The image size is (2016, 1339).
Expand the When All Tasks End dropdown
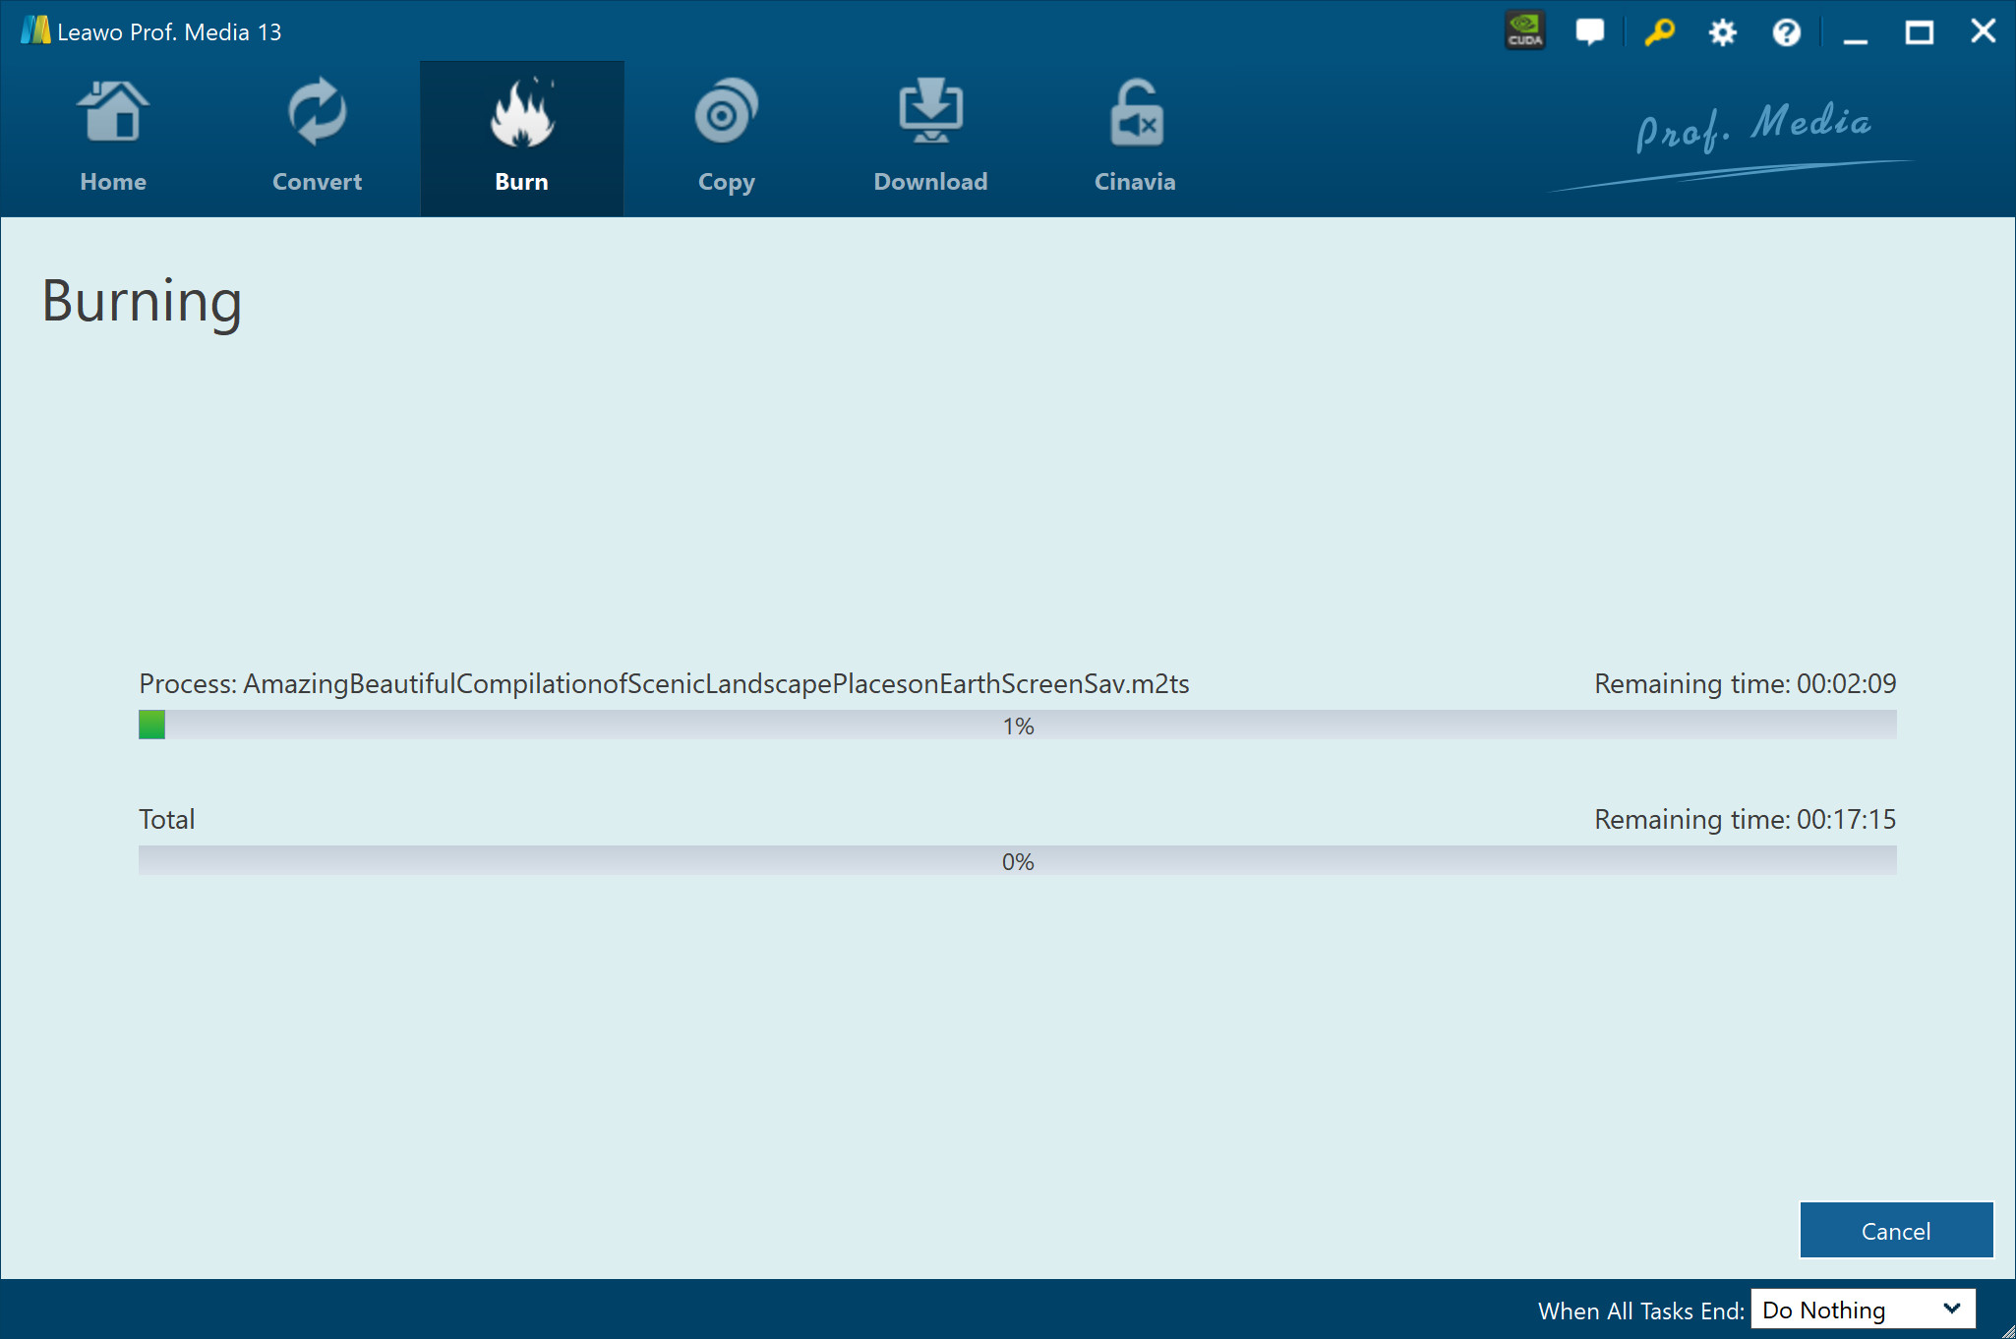(1862, 1310)
